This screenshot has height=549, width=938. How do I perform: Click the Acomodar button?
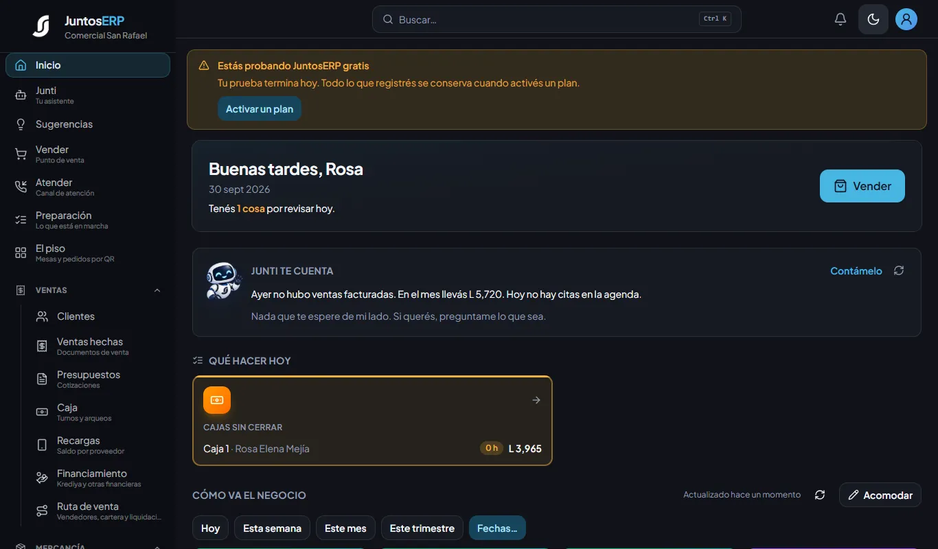[x=880, y=495]
